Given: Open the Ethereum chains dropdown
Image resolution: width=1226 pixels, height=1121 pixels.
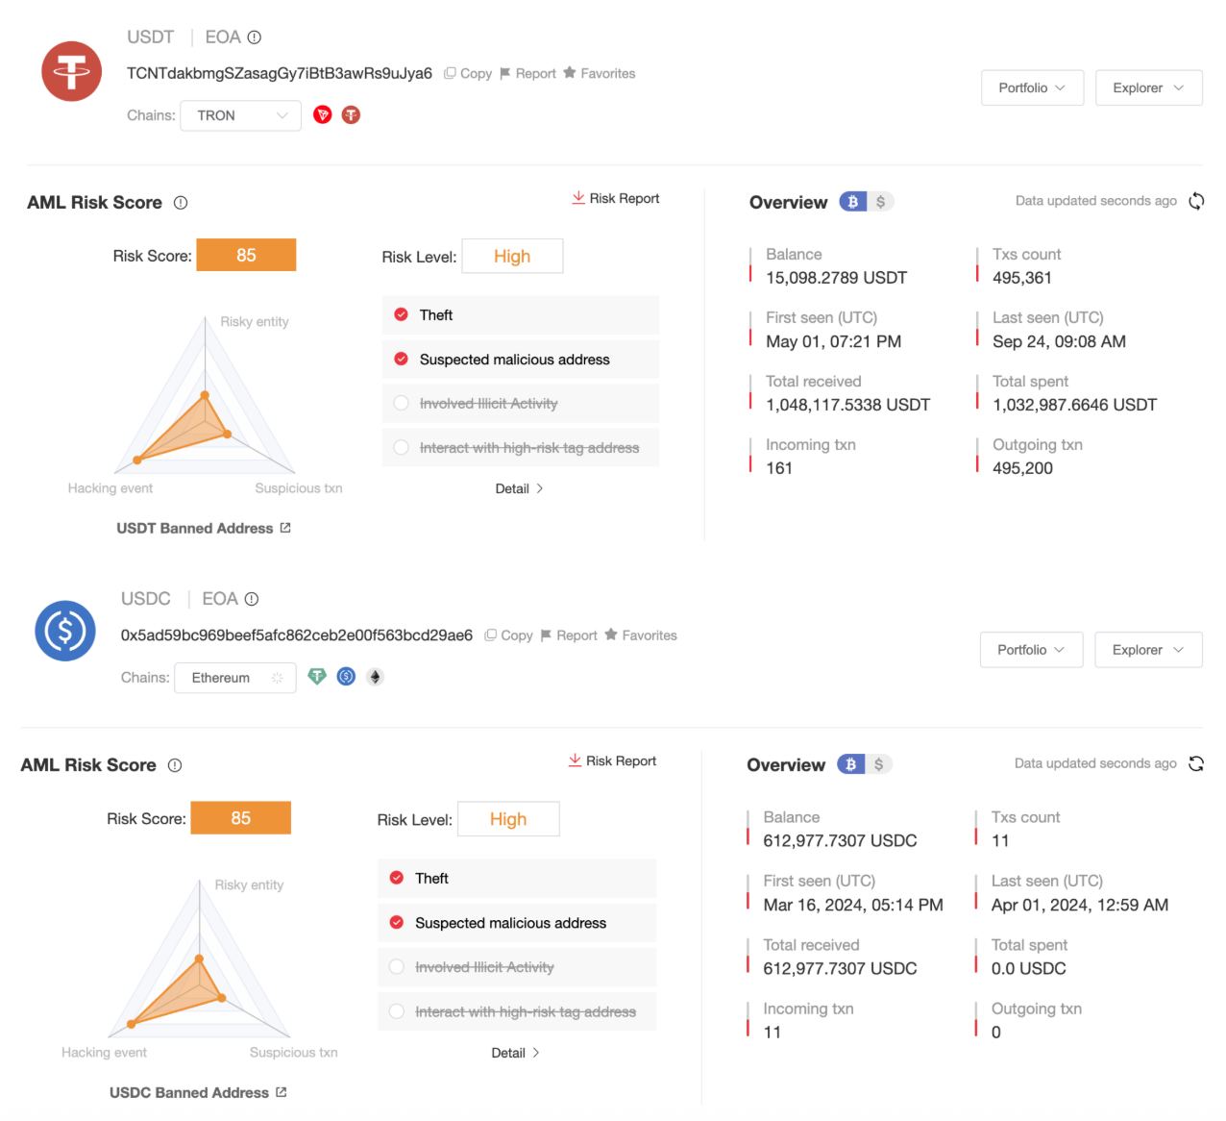Looking at the screenshot, I should [x=235, y=678].
